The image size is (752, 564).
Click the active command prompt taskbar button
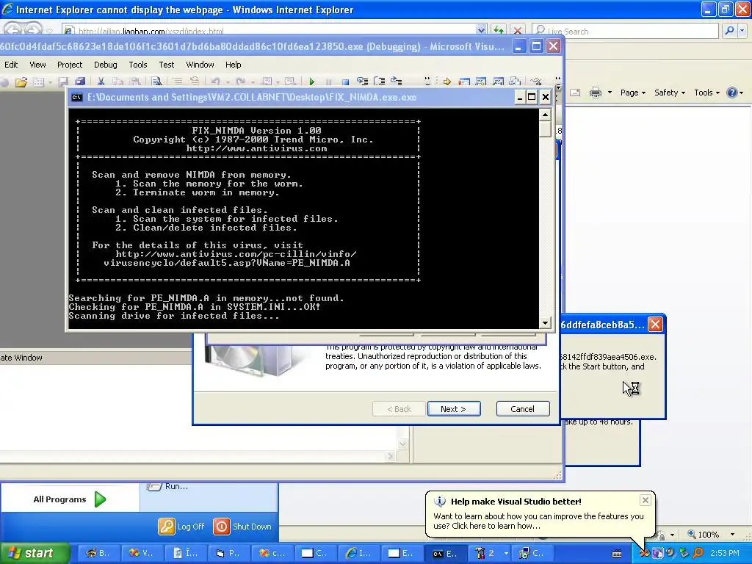pos(446,554)
